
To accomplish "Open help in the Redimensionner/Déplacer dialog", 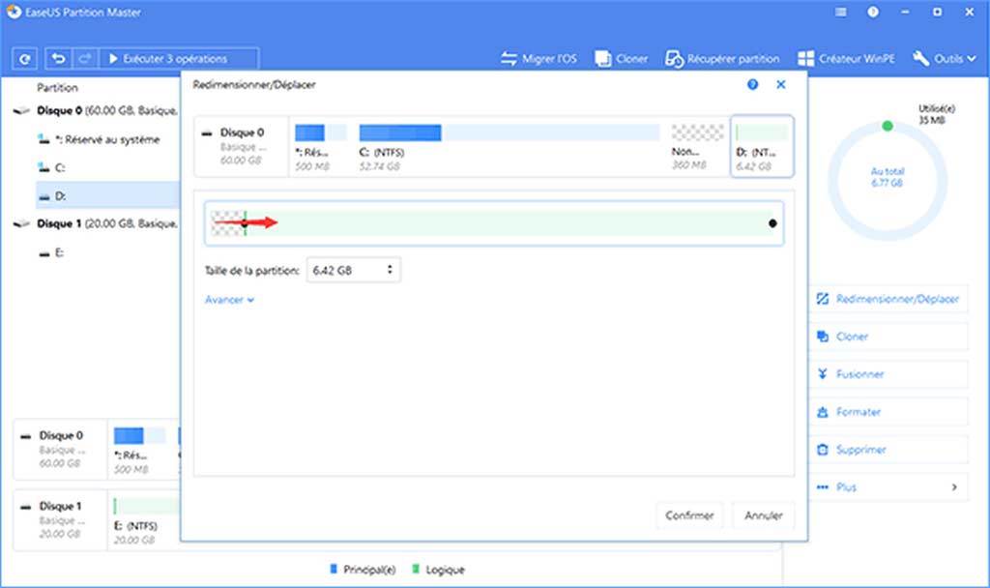I will click(x=752, y=85).
